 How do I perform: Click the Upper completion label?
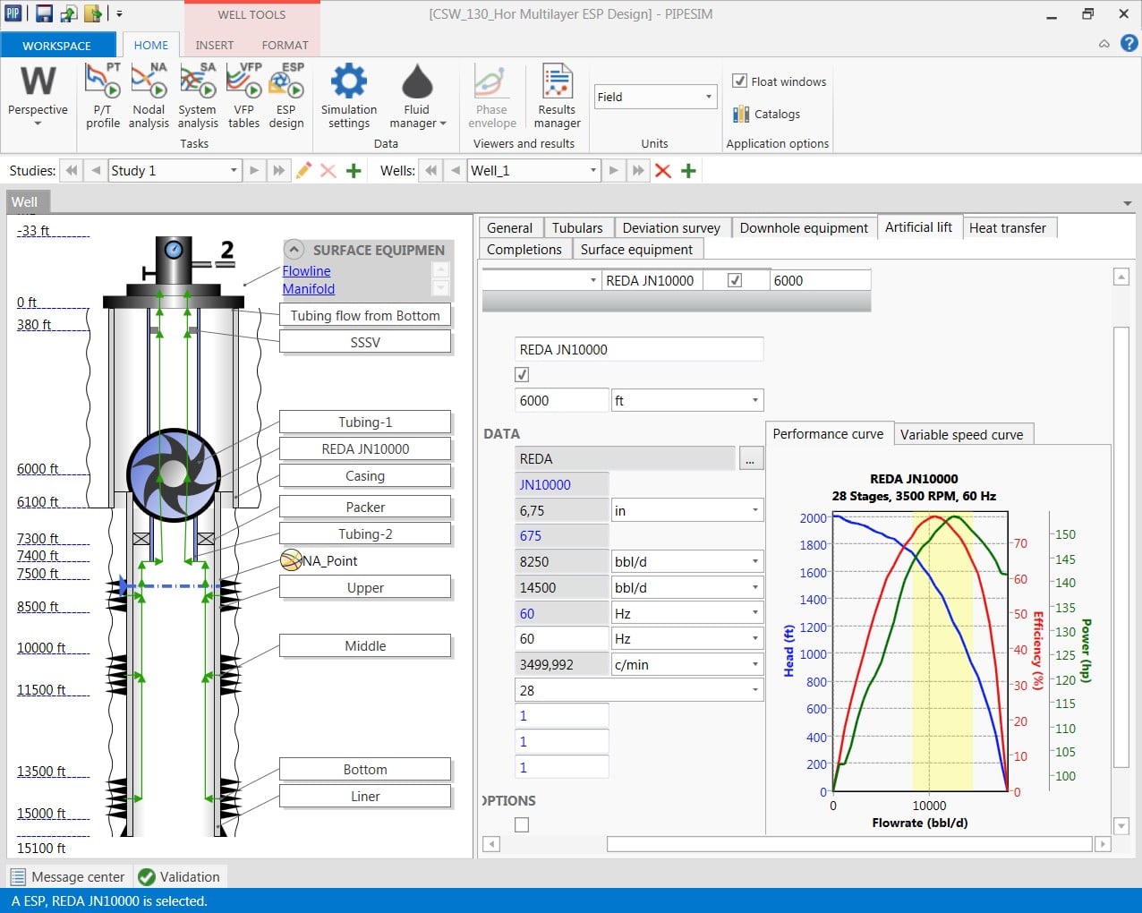click(365, 587)
